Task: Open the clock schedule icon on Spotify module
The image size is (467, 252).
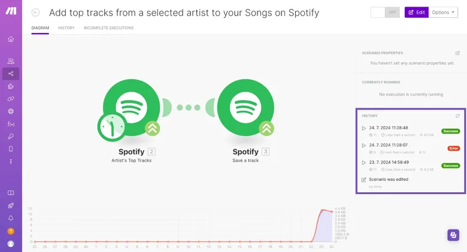Action: click(x=112, y=126)
